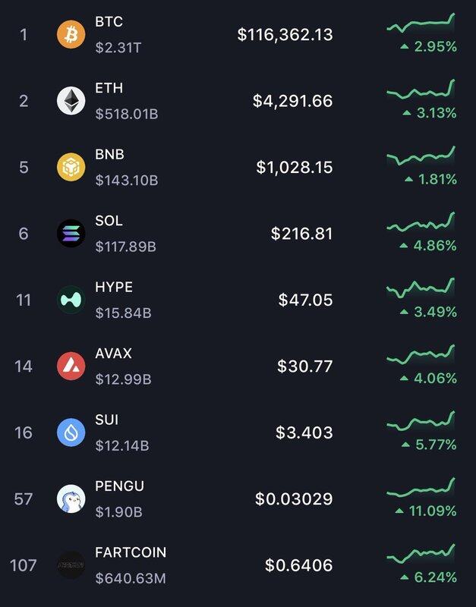Click the Ethereum diamond icon
The width and height of the screenshot is (476, 607).
[x=71, y=100]
